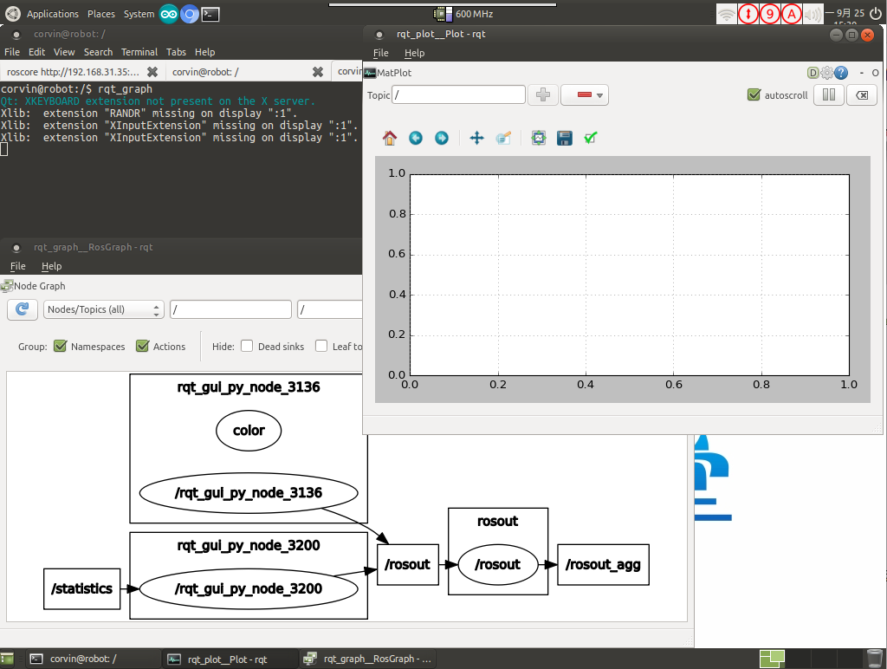Select the /rosout_agg topic node
This screenshot has width=887, height=669.
[603, 564]
